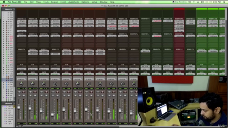Image resolution: width=228 pixels, height=128 pixels.
Task: Open the 'Bus 17-18' input selector on CLA-76 channel
Action: (x=168, y=66)
